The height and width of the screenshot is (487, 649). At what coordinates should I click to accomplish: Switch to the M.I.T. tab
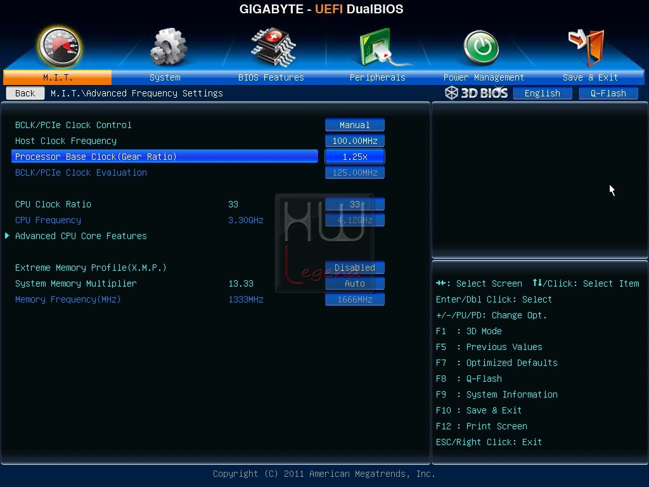coord(58,77)
